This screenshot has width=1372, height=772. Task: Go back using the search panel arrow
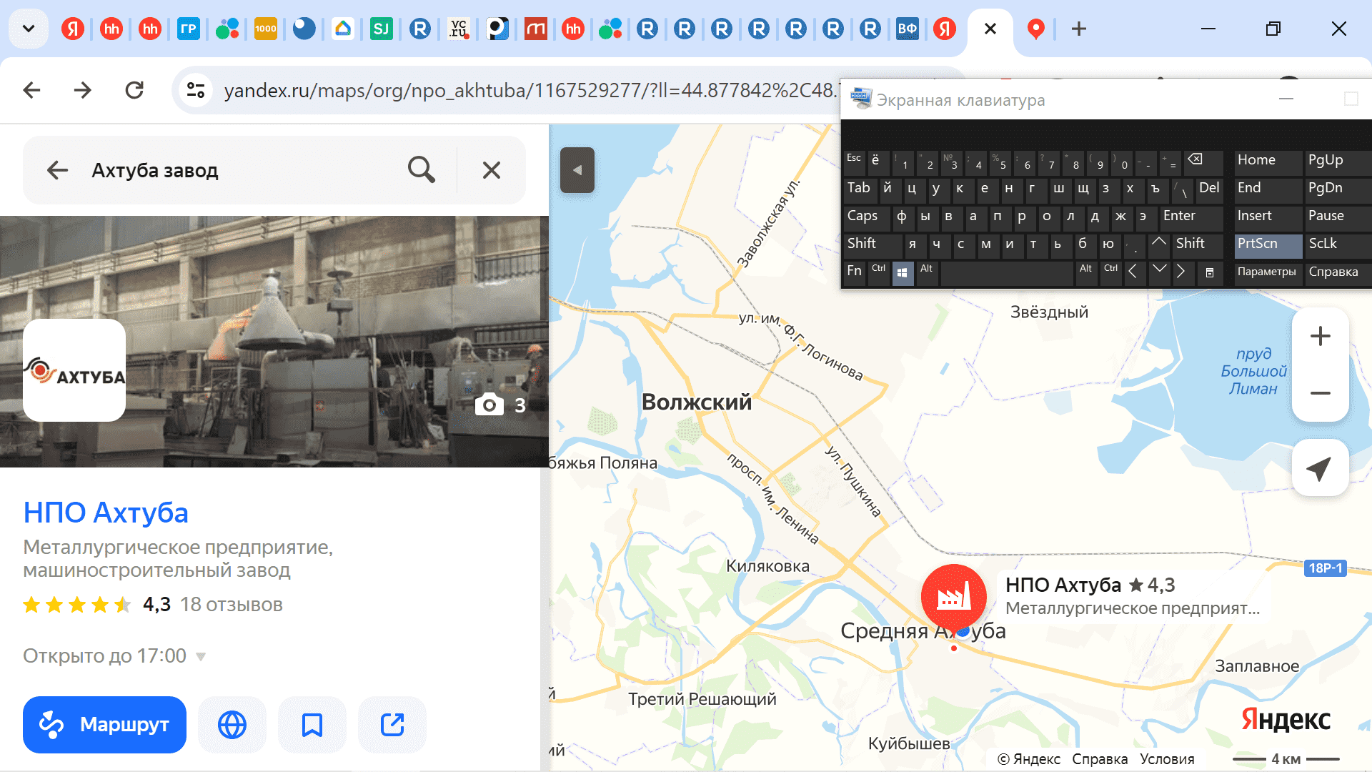tap(57, 170)
